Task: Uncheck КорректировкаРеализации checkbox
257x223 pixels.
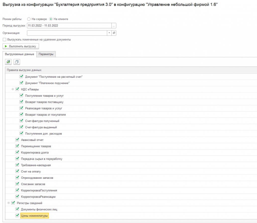Action: [17, 196]
